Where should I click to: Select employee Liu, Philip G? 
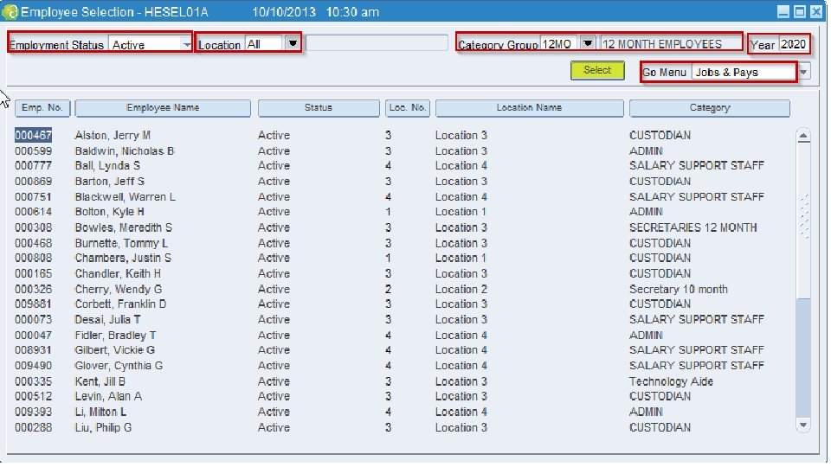[x=103, y=428]
